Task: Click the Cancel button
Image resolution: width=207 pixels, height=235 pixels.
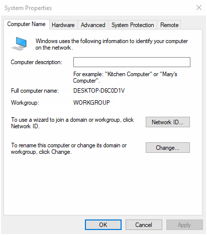Action: pos(144,225)
